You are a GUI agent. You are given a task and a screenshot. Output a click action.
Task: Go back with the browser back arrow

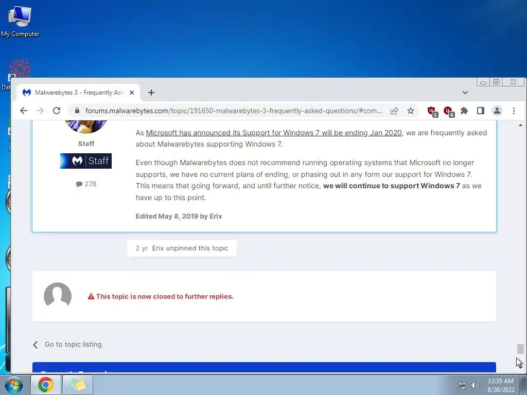(24, 111)
